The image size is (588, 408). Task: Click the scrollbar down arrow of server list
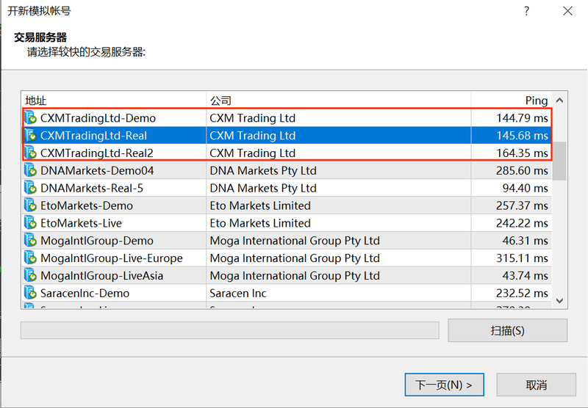(x=559, y=301)
